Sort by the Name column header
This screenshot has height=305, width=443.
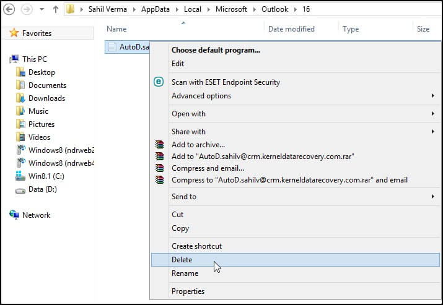coord(116,29)
